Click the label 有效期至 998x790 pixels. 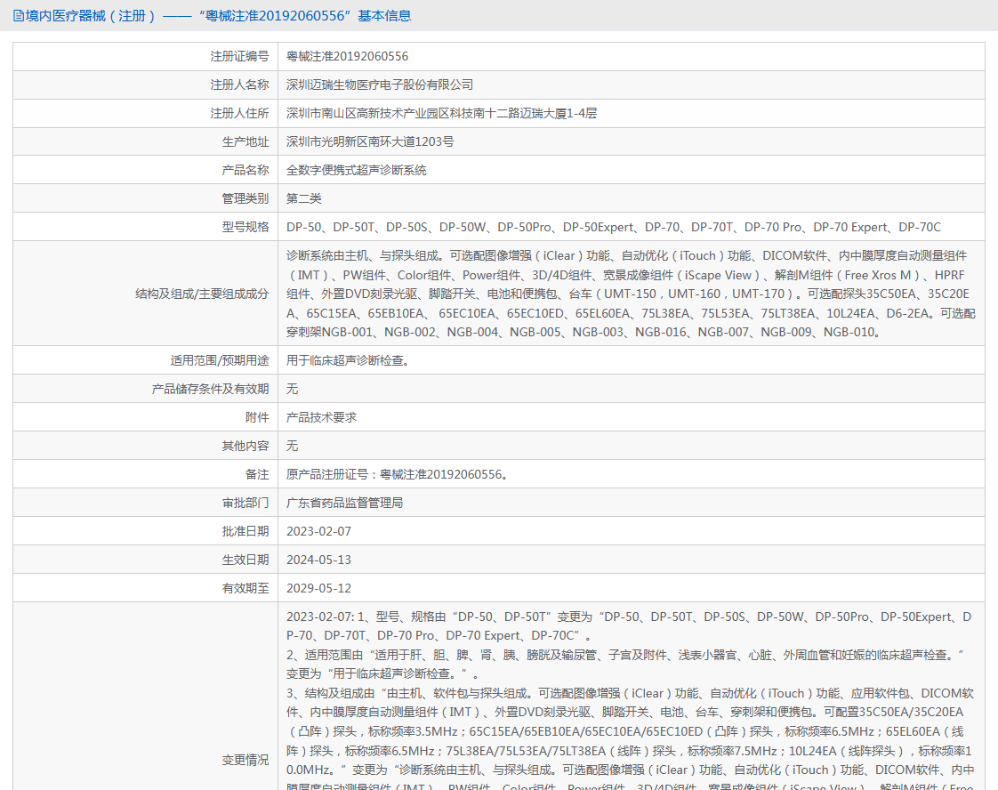pos(245,588)
